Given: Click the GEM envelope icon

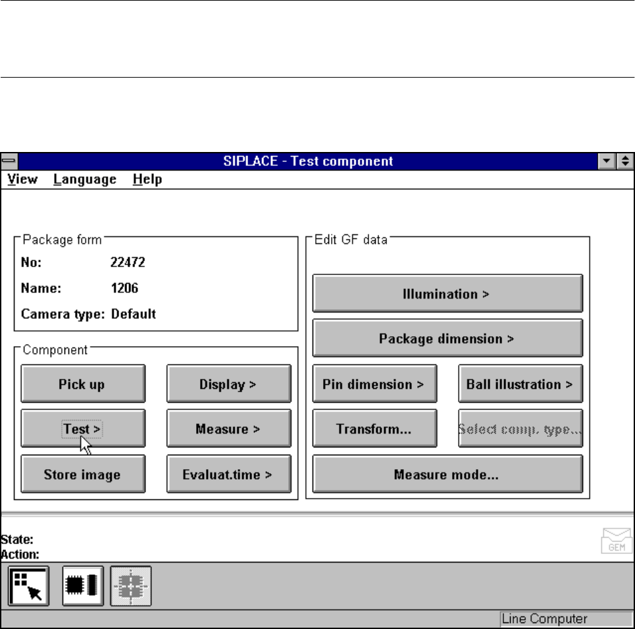Looking at the screenshot, I should pyautogui.click(x=617, y=541).
